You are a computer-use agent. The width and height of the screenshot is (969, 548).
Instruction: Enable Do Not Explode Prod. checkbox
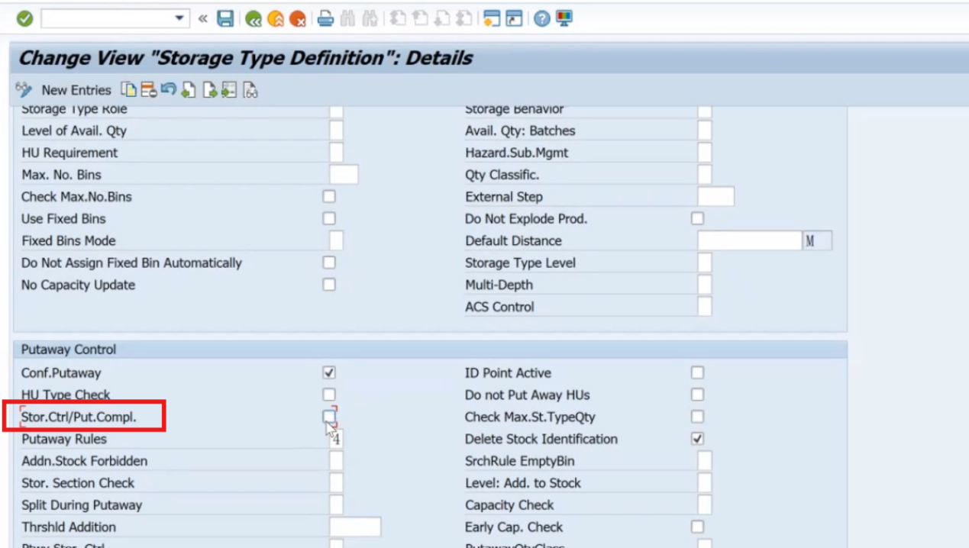[697, 218]
